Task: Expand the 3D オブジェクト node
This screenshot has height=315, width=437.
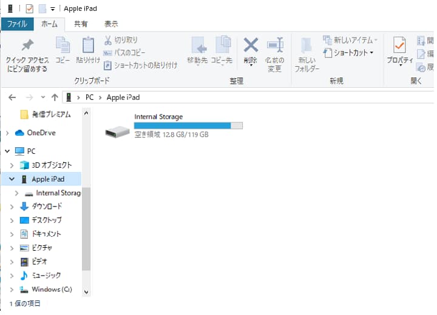Action: click(12, 165)
